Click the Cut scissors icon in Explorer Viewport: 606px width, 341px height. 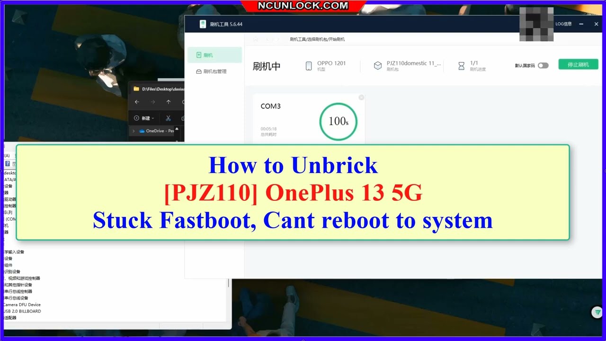(x=168, y=118)
